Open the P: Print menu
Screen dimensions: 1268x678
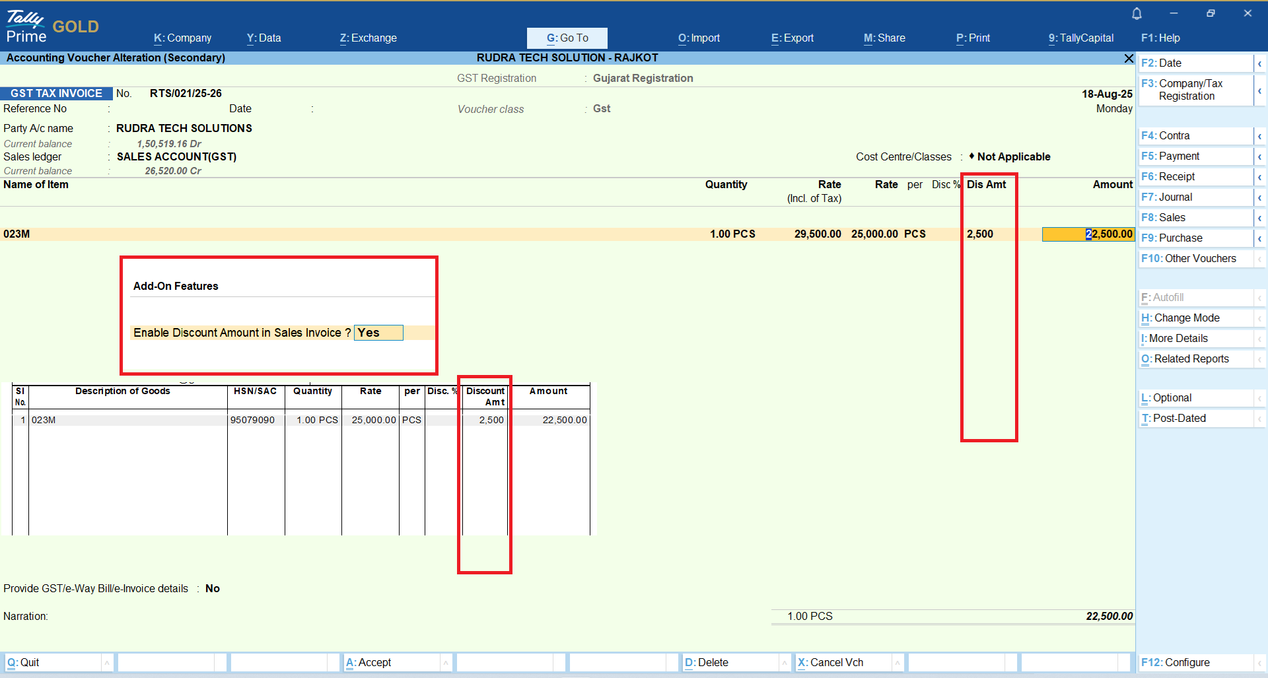(973, 38)
